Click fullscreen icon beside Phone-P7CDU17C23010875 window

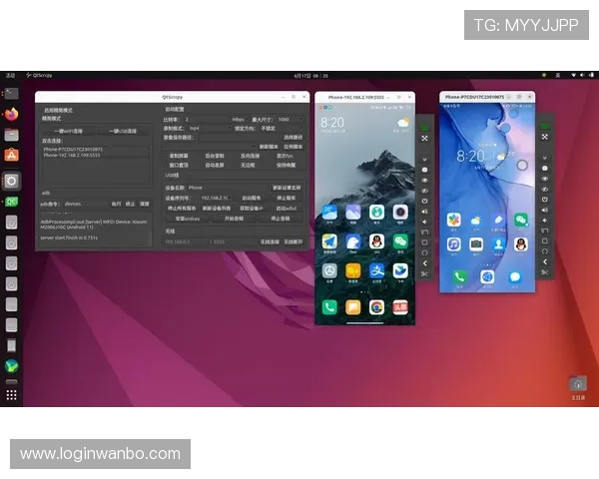pos(545,137)
